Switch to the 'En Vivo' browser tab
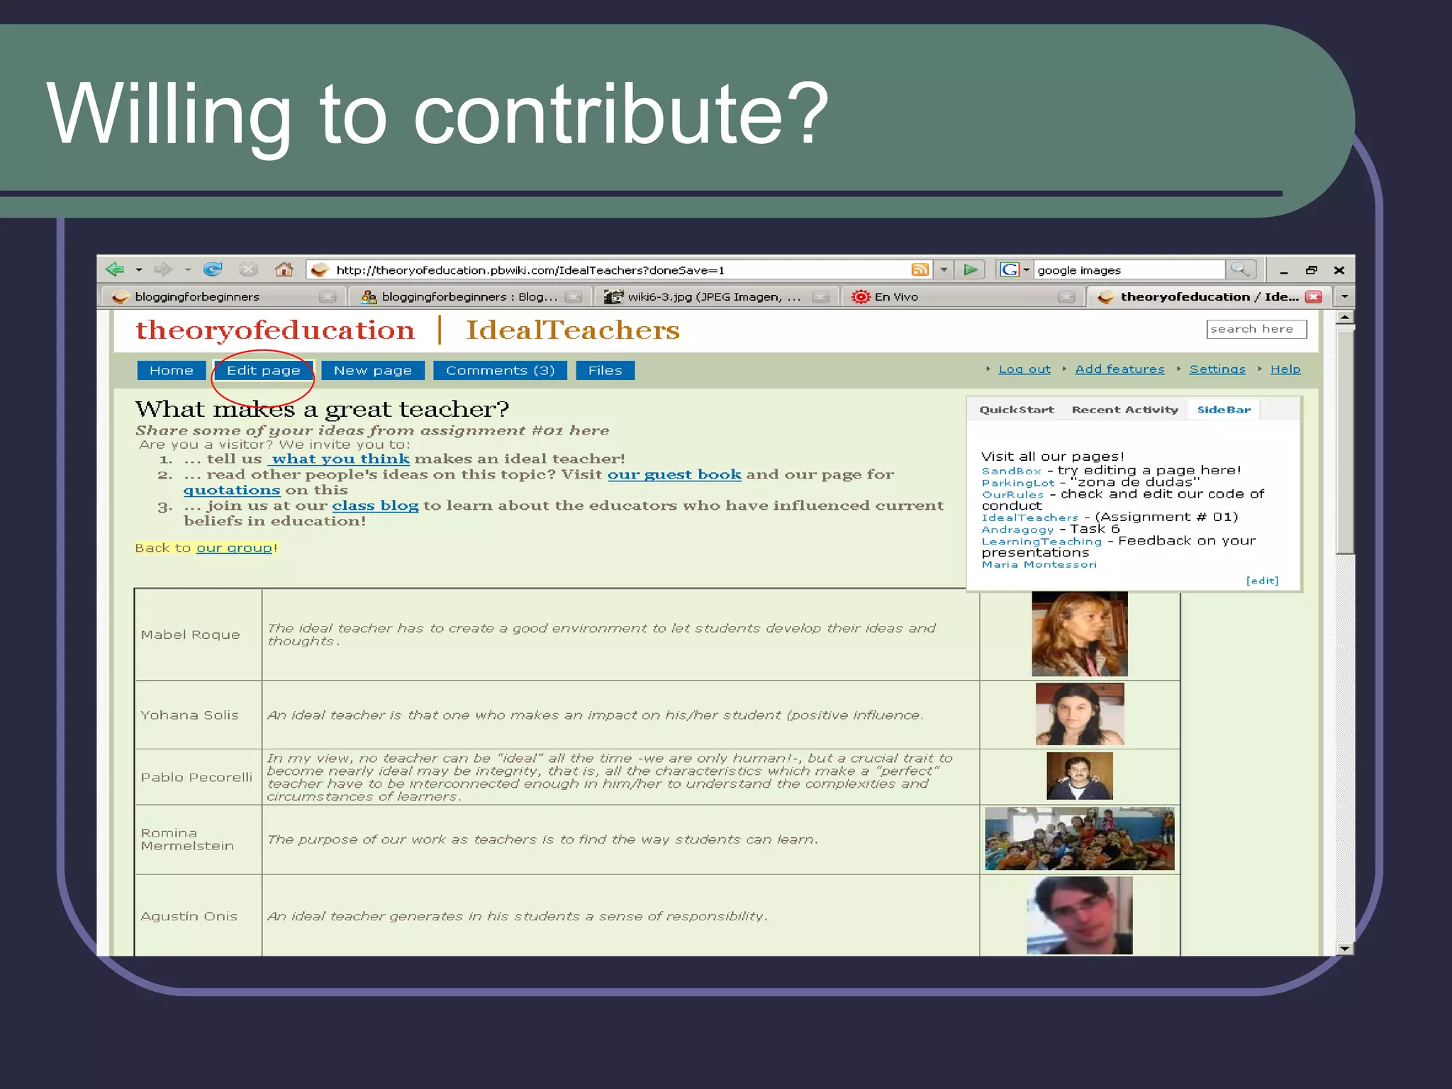1452x1089 pixels. (895, 297)
